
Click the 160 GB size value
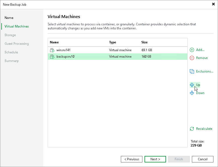point(146,57)
